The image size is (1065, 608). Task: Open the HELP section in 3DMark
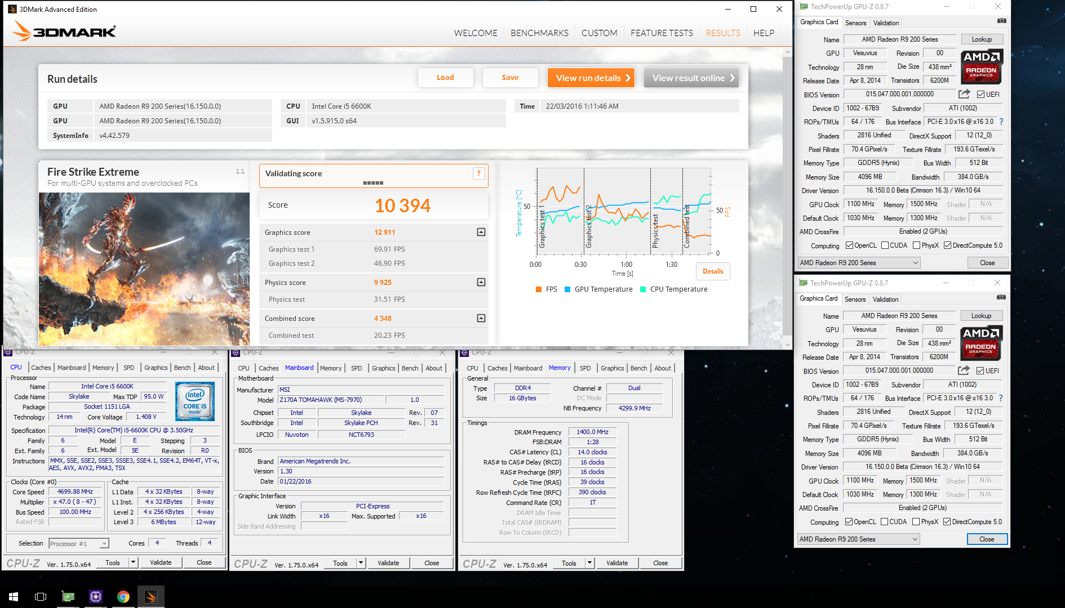764,33
